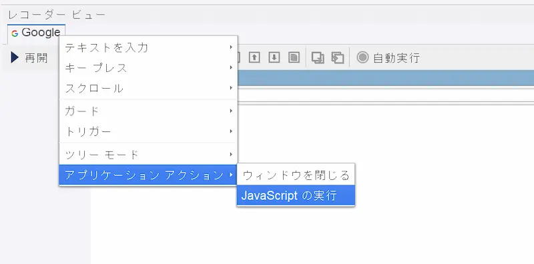This screenshot has width=534, height=264.
Task: Click the arrow beside トリガー
Action: [x=231, y=131]
